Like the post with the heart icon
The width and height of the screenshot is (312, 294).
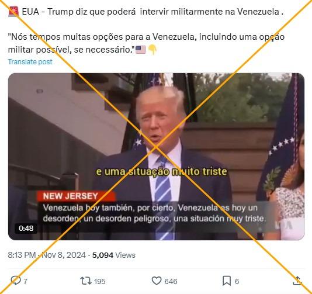[x=157, y=281]
